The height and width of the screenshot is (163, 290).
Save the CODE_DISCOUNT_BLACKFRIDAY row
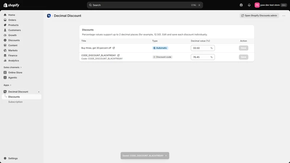point(243,57)
